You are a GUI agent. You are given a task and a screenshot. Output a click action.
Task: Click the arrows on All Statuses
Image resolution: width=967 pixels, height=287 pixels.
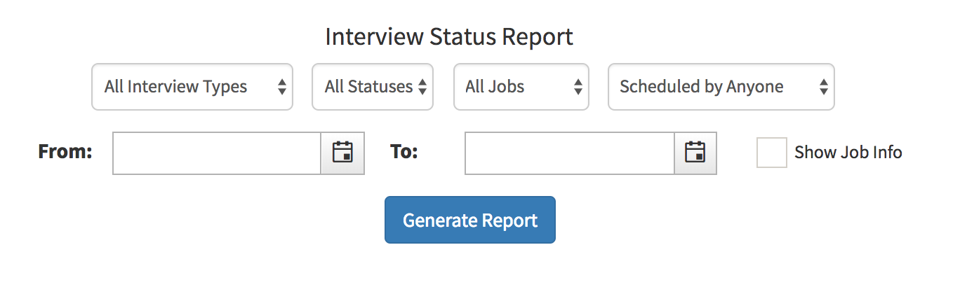pos(422,87)
